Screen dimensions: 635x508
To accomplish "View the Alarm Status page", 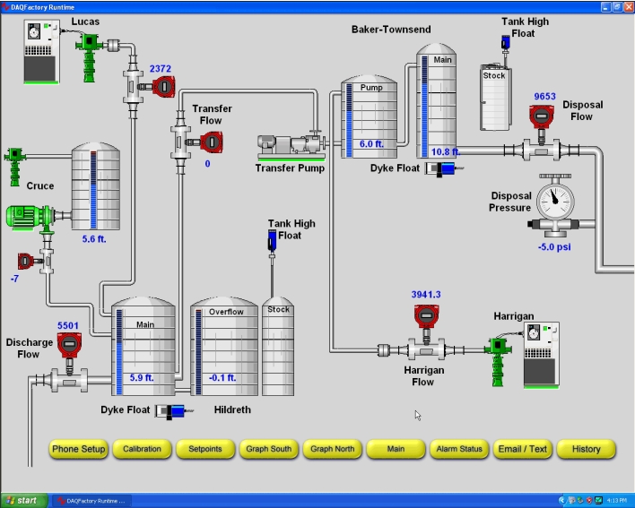I will point(459,449).
